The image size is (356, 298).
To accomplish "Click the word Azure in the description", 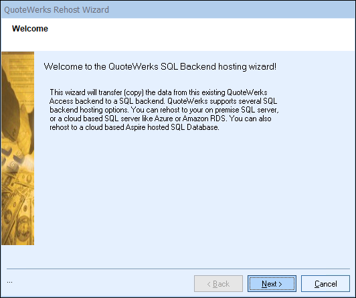I will (163, 119).
